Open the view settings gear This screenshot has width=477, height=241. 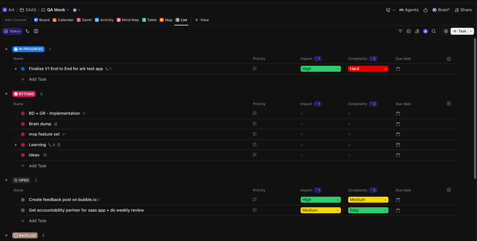point(446,31)
